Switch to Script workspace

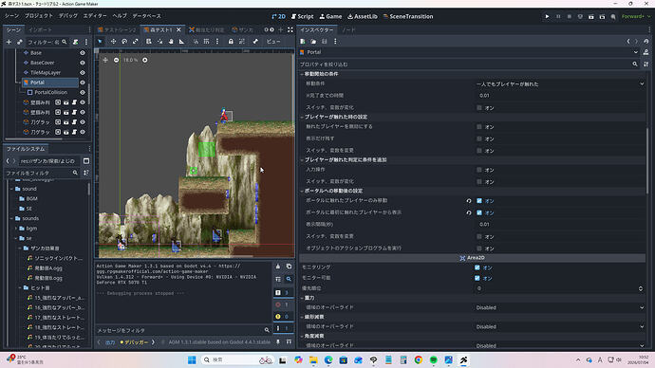click(302, 17)
